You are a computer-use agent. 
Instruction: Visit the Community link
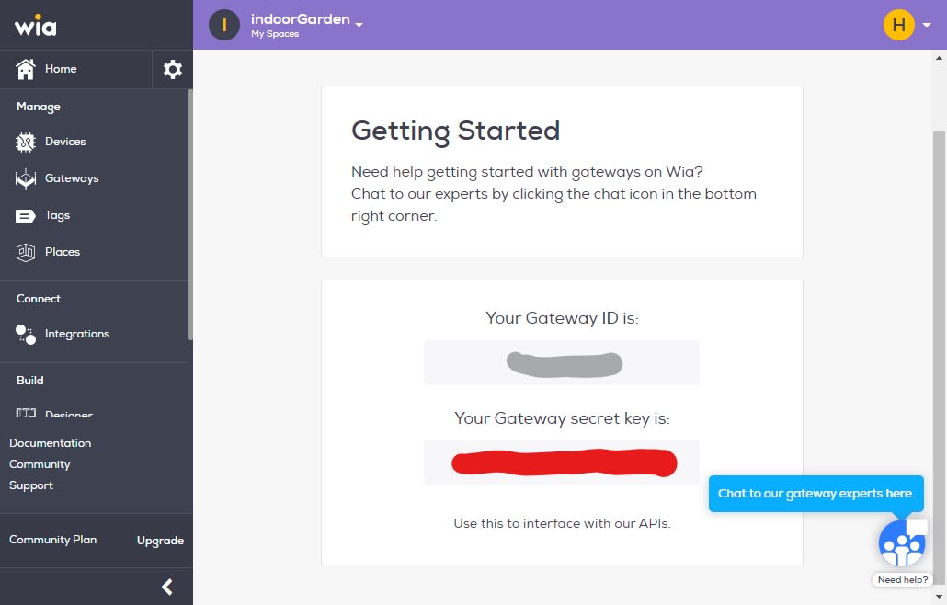click(40, 464)
